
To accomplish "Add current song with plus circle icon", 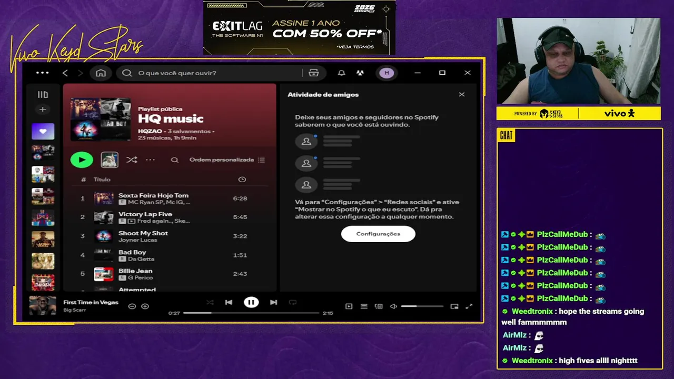I will tap(145, 306).
